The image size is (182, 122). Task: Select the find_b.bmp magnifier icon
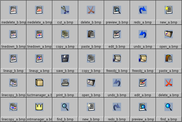pyautogui.click(x=65, y=107)
